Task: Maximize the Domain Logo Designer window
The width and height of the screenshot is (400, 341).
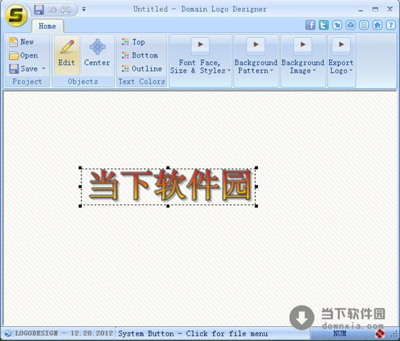Action: coord(375,9)
